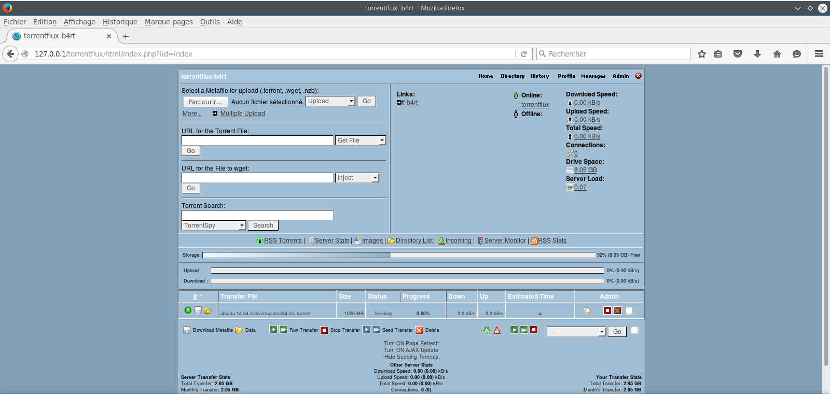830x394 pixels.
Task: Show bookmarks list icon in toolbar
Action: click(718, 54)
